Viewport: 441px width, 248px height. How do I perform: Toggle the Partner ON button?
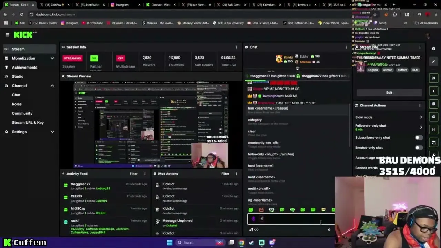94,58
